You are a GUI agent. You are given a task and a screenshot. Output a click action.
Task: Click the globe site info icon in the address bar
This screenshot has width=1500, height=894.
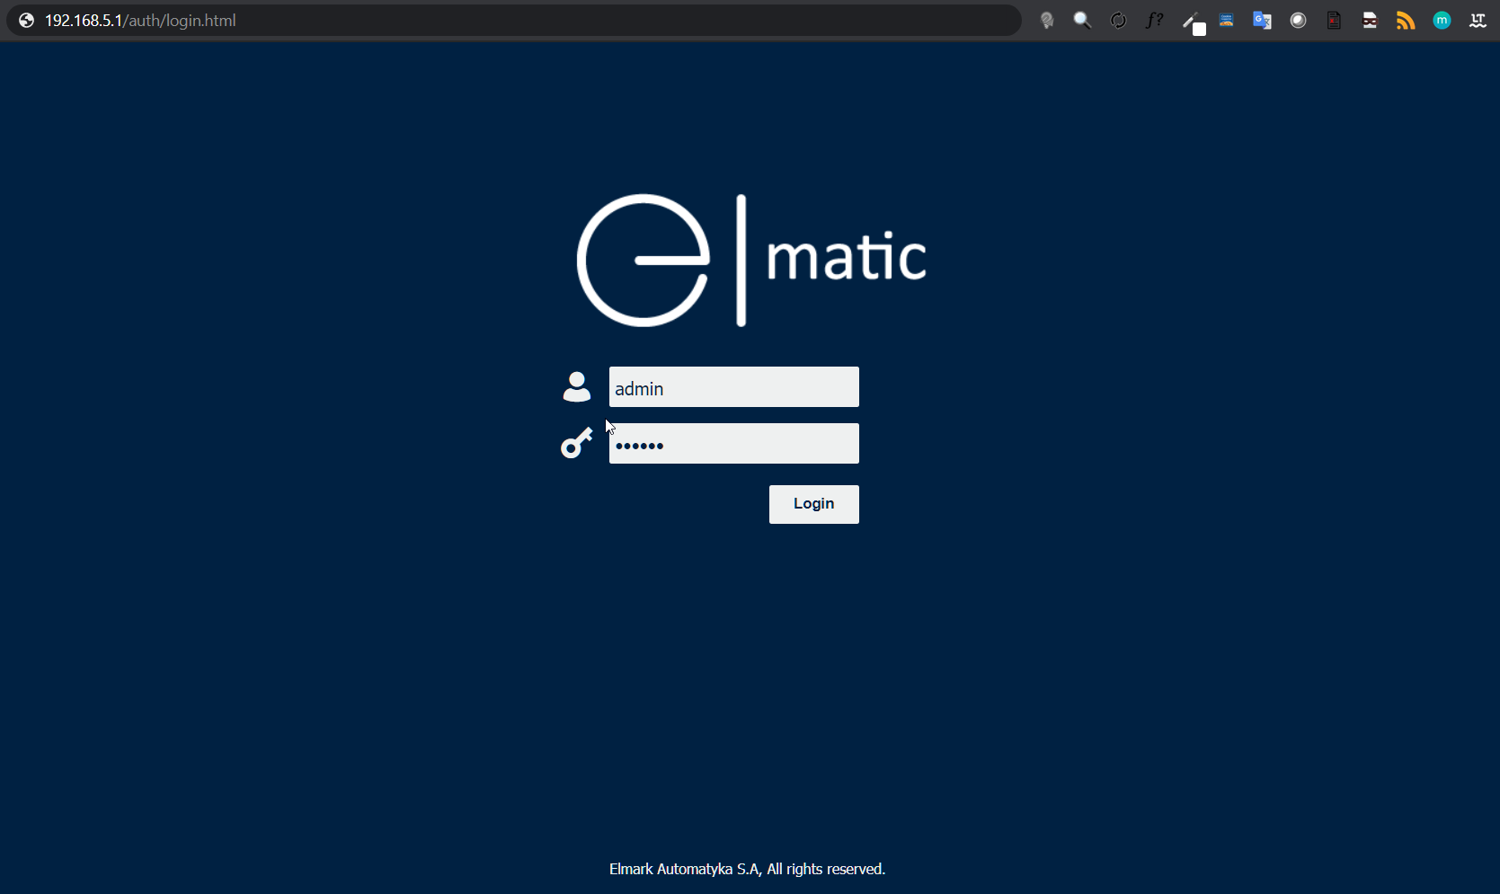tap(27, 21)
